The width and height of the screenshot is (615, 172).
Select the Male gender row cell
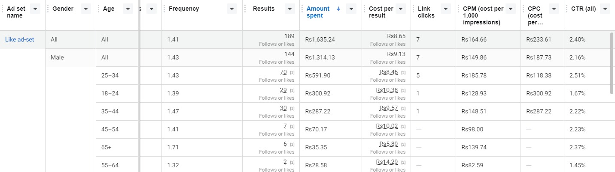[57, 57]
